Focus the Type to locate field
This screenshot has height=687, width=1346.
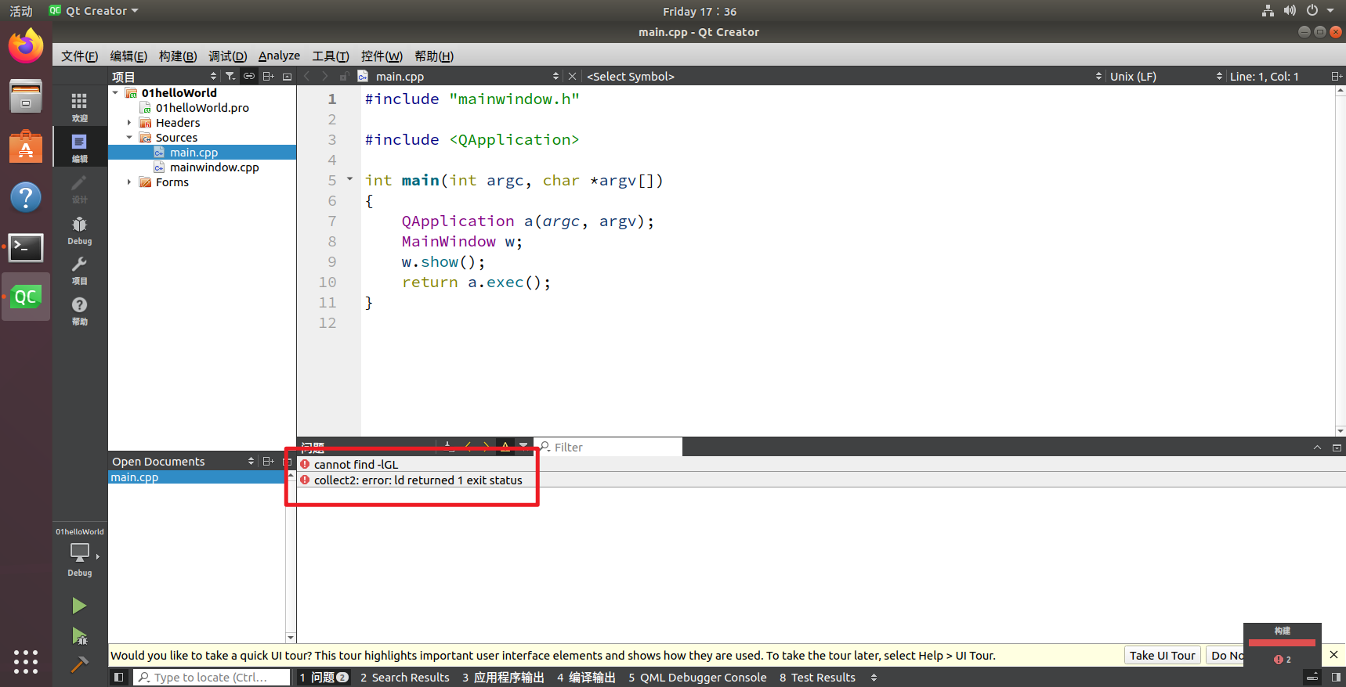(212, 677)
